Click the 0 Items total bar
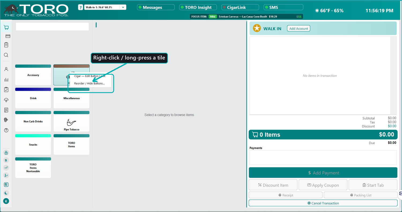This screenshot has width=402, height=212. tap(323, 135)
